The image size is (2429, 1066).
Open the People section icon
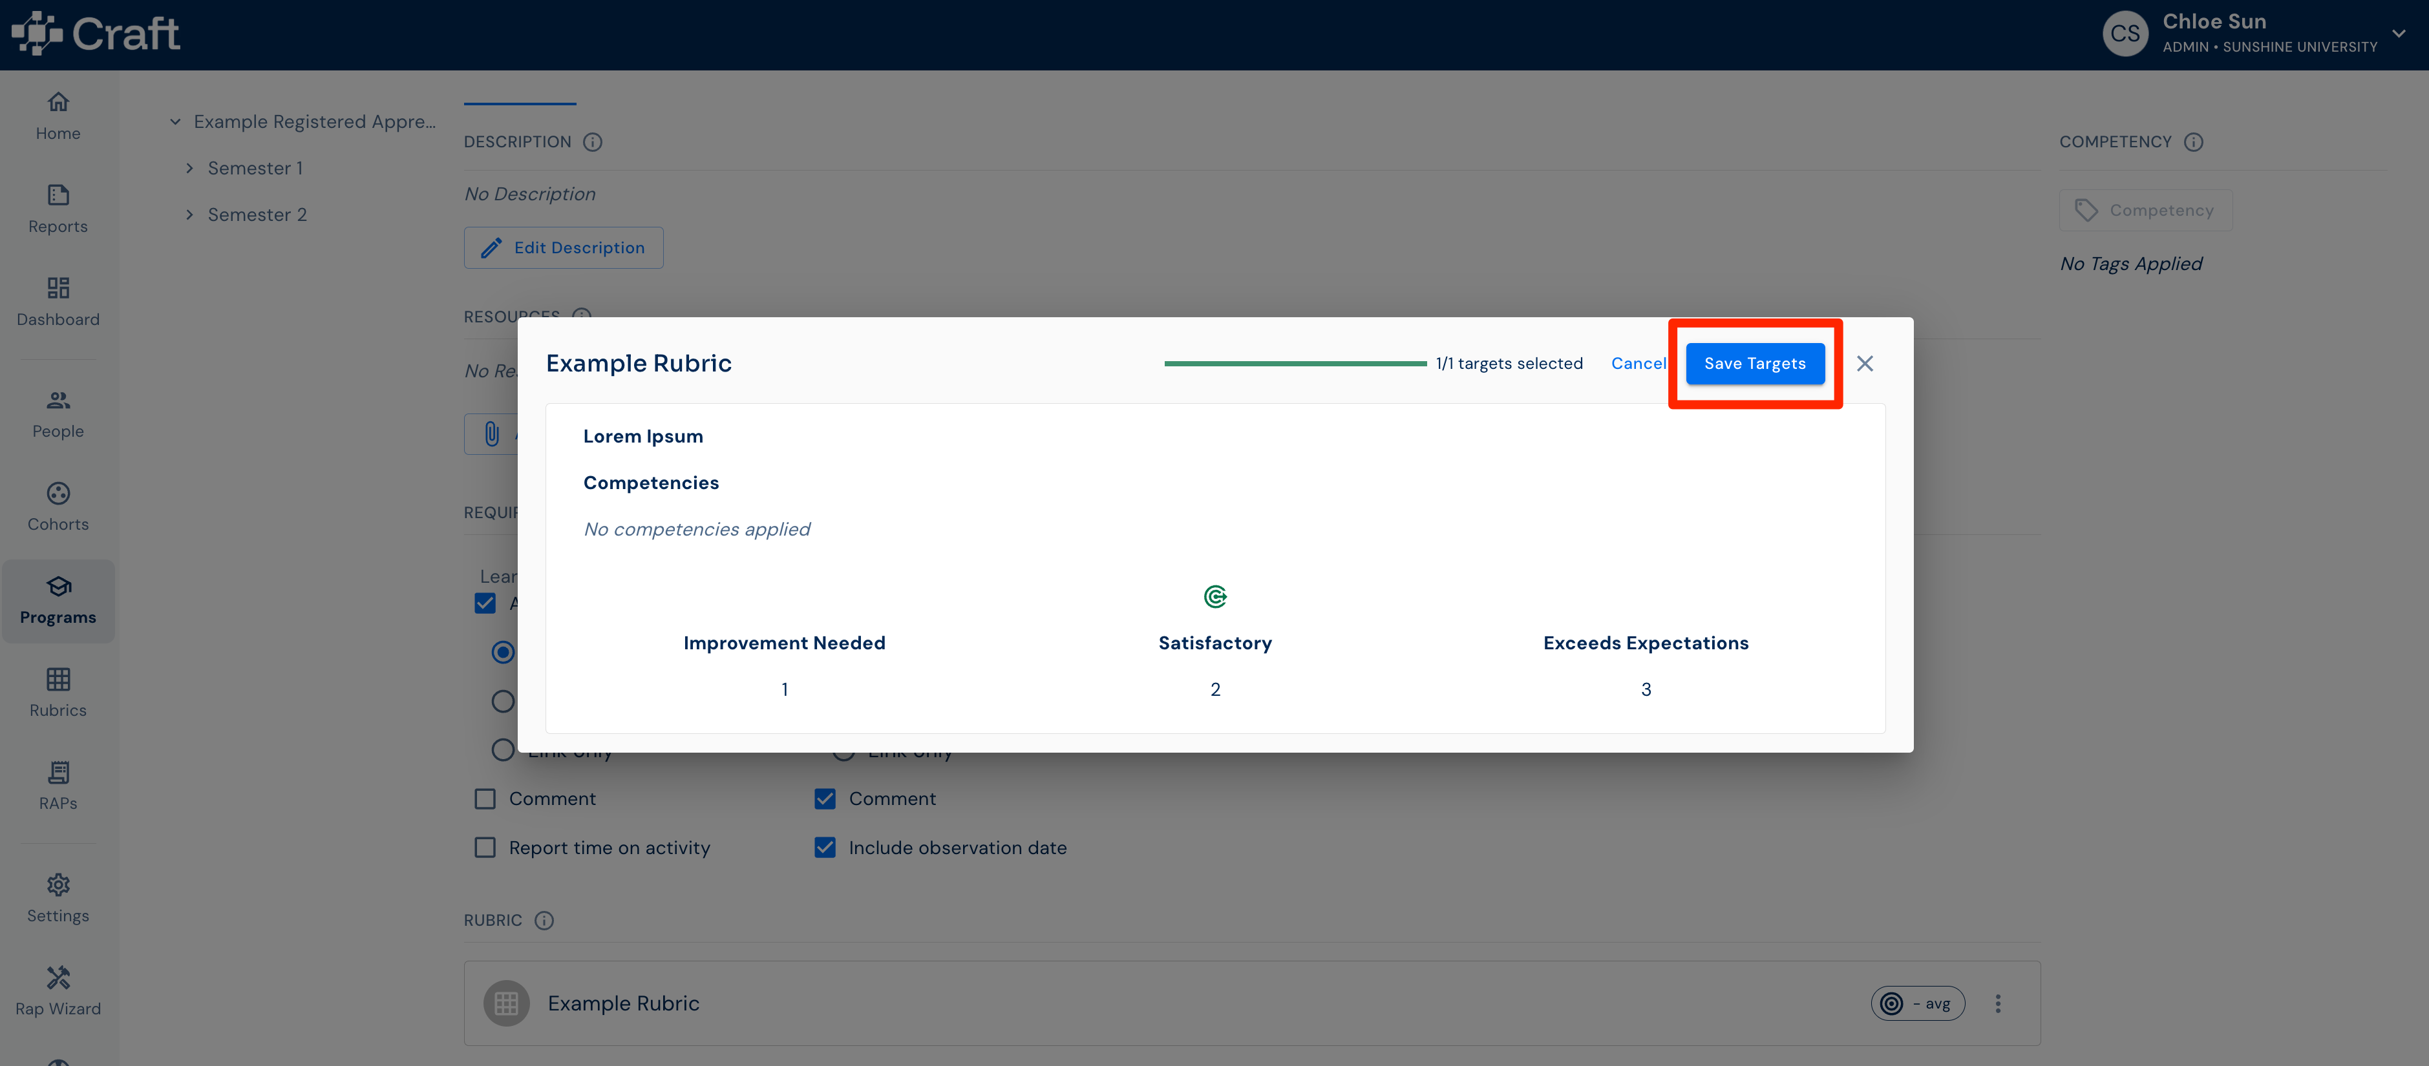[x=58, y=401]
